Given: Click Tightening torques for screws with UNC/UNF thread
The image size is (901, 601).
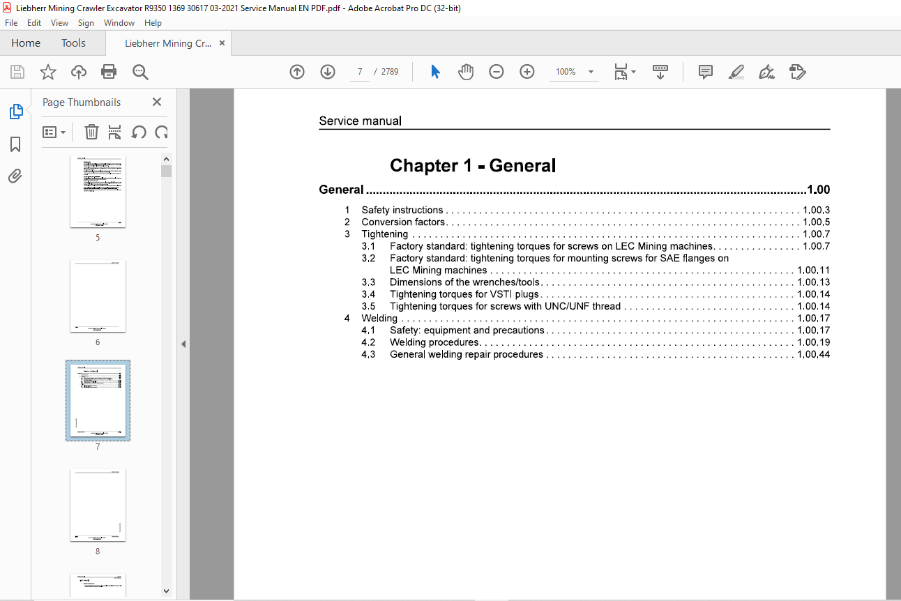Looking at the screenshot, I should pos(506,306).
